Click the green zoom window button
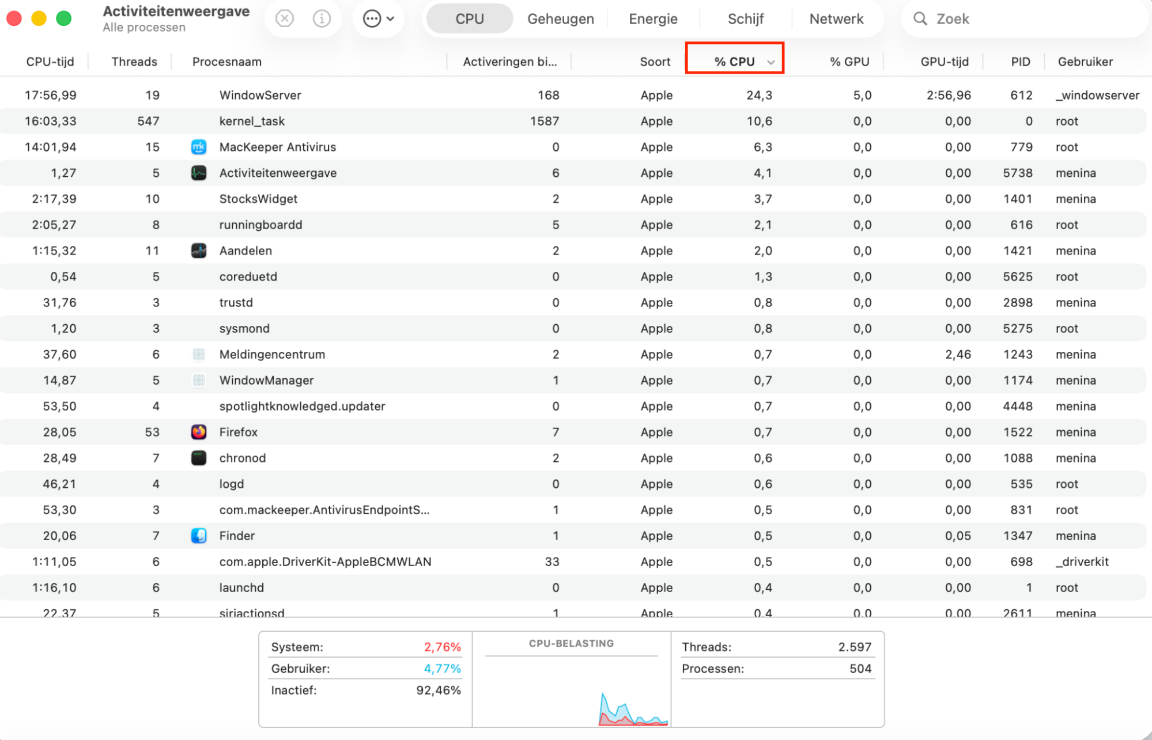The width and height of the screenshot is (1152, 740). click(64, 19)
